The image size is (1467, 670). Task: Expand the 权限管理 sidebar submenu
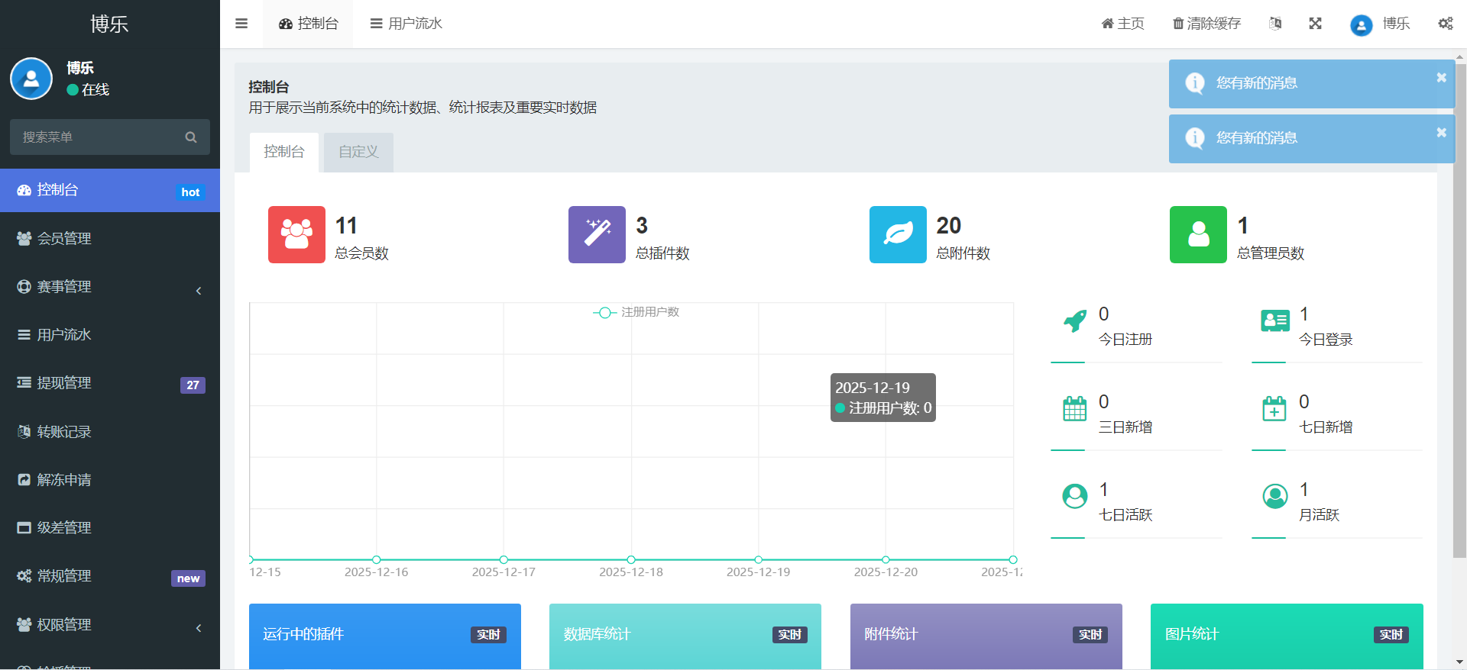(110, 625)
